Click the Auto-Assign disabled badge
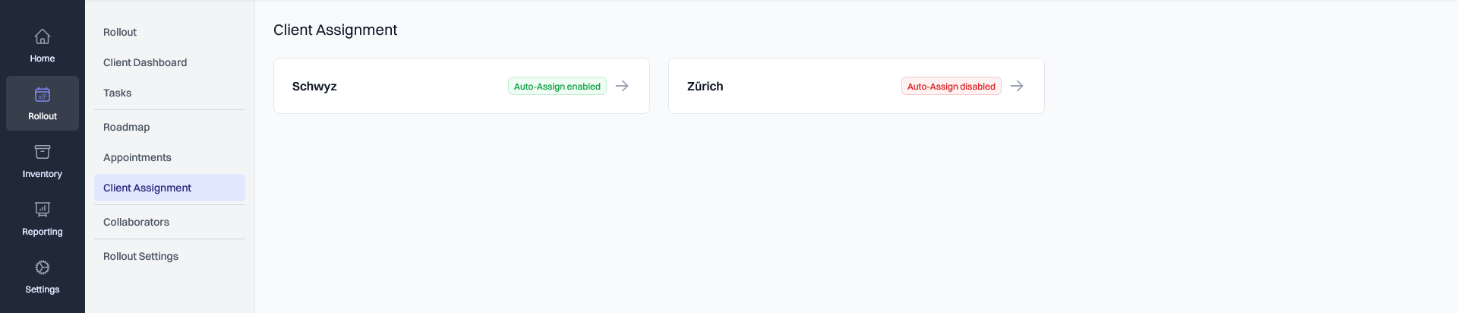The height and width of the screenshot is (313, 1458). coord(951,87)
